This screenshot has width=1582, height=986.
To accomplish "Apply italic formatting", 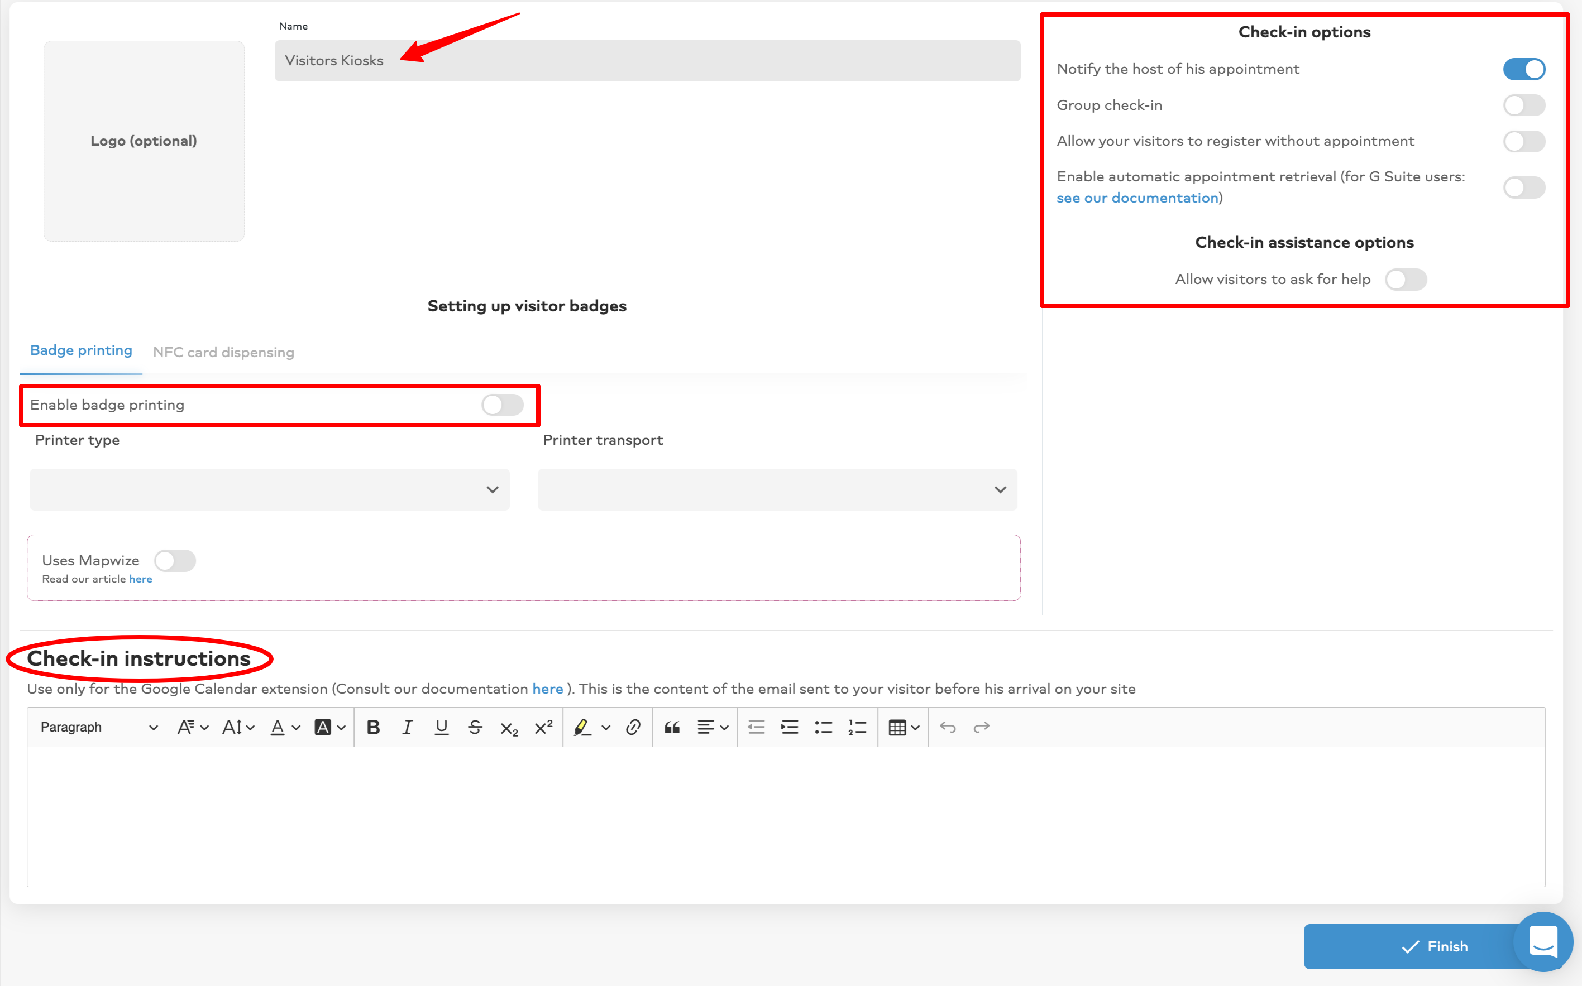I will [407, 727].
